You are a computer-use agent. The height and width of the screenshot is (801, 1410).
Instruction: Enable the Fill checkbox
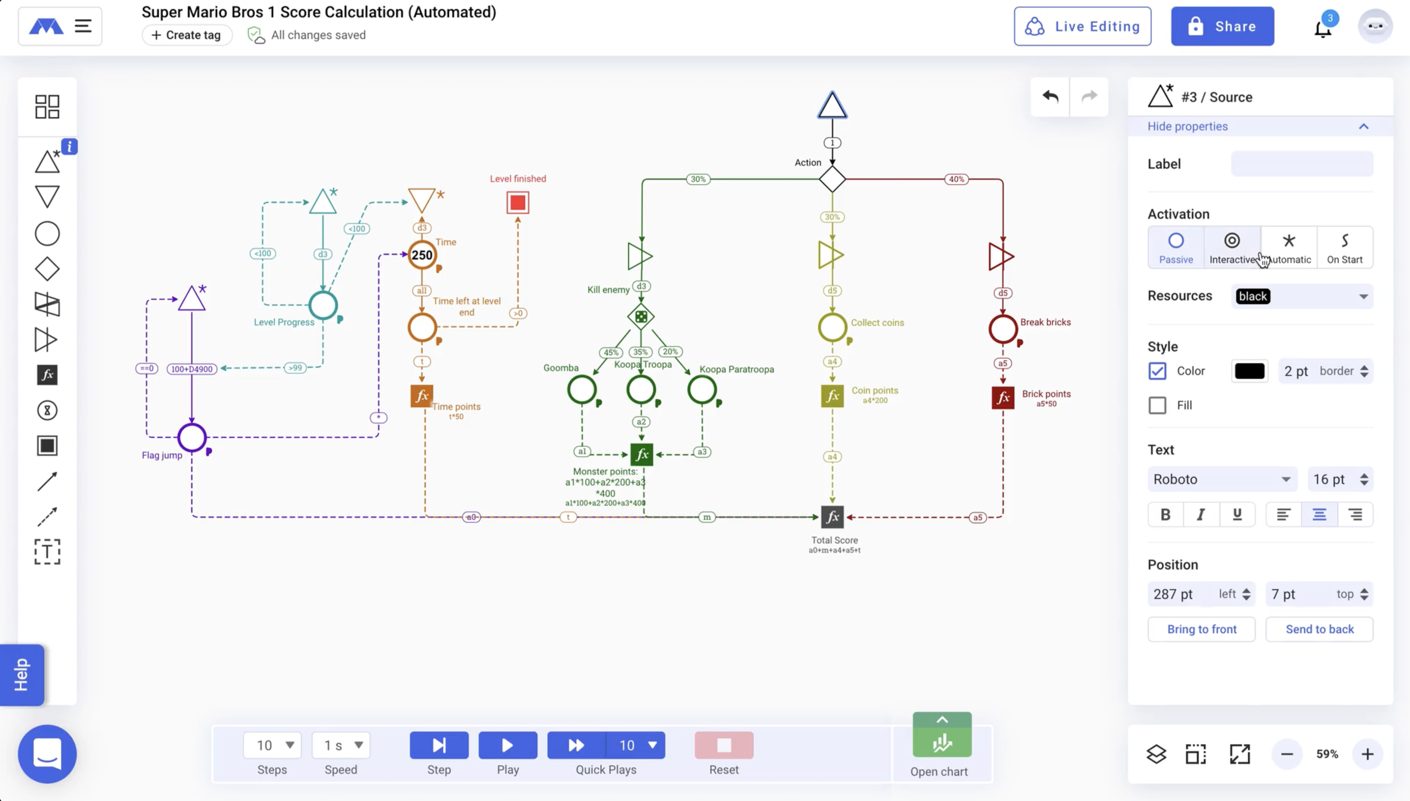(x=1157, y=405)
